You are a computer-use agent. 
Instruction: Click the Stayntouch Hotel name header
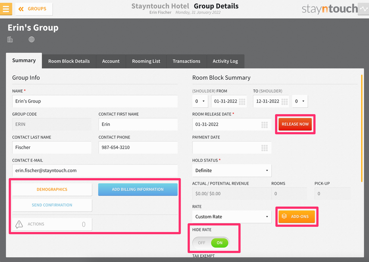(x=160, y=6)
